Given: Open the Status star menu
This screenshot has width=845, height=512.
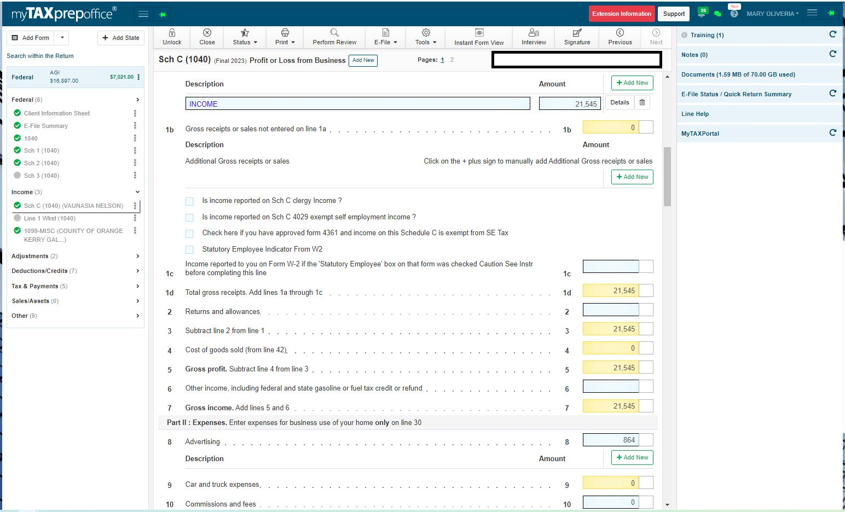Looking at the screenshot, I should tap(245, 37).
